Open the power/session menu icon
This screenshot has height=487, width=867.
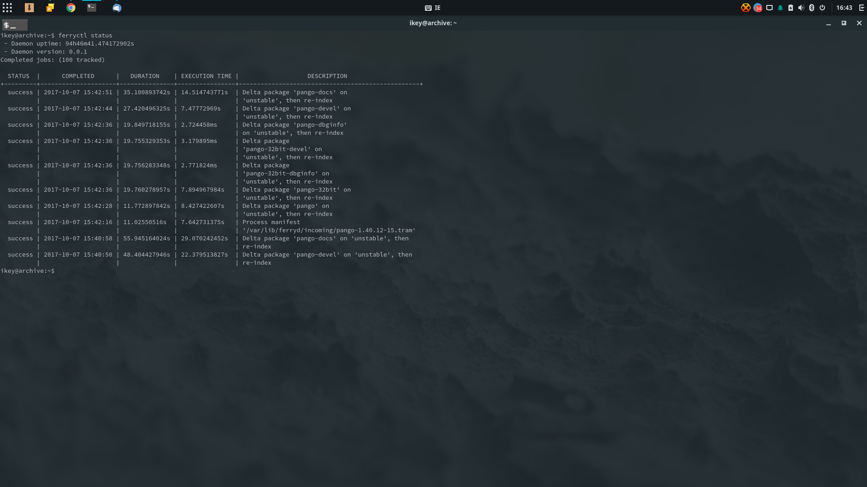click(x=822, y=8)
